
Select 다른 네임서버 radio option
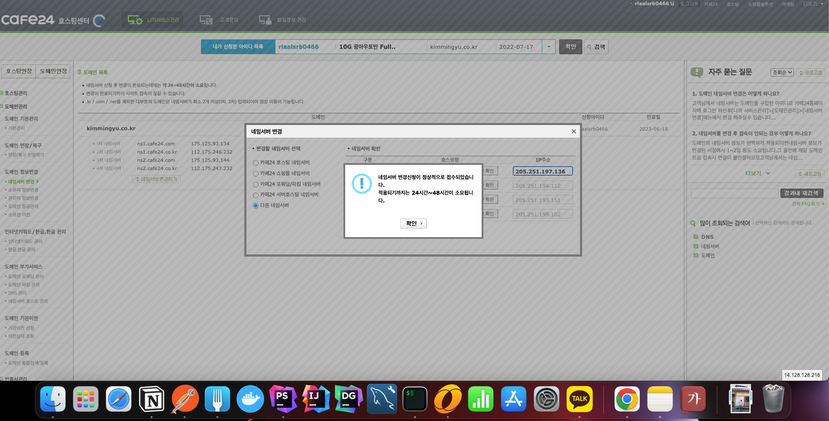click(256, 206)
